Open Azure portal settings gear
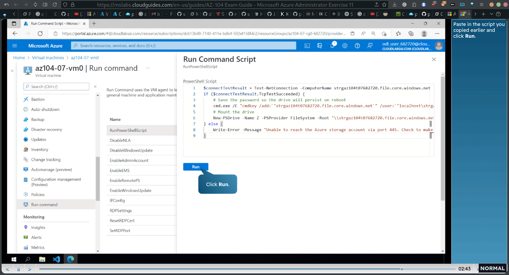This screenshot has height=275, width=509. pyautogui.click(x=345, y=46)
